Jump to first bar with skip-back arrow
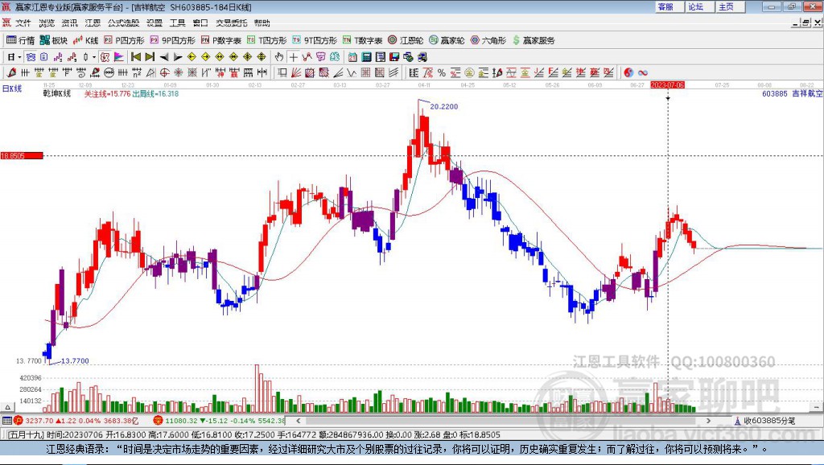 pos(136,57)
